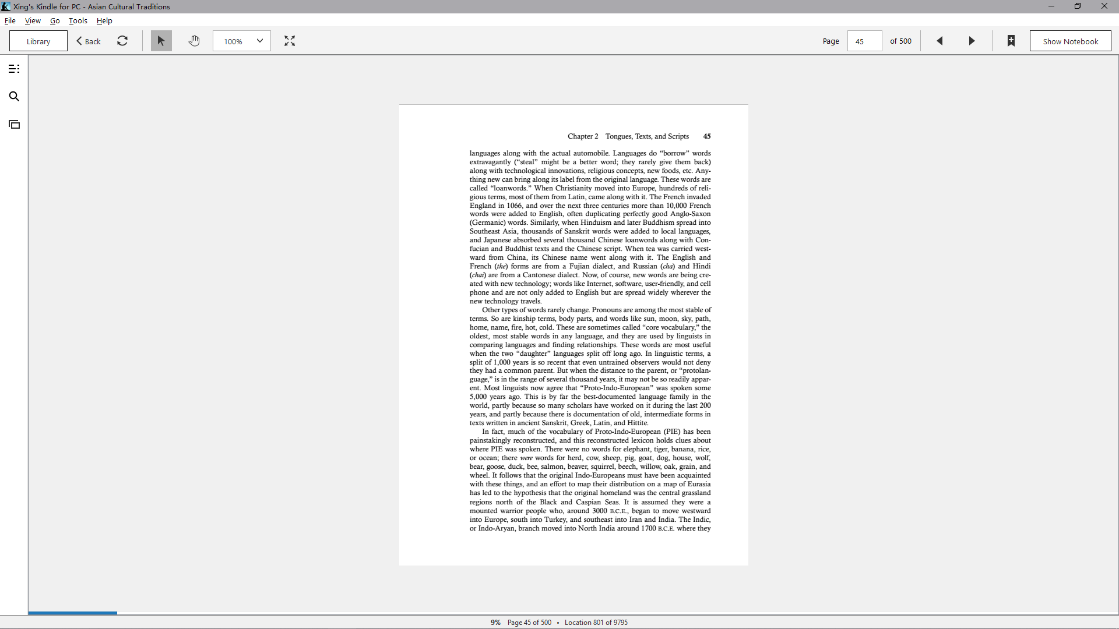Click the Library button
The width and height of the screenshot is (1119, 629).
(x=38, y=41)
